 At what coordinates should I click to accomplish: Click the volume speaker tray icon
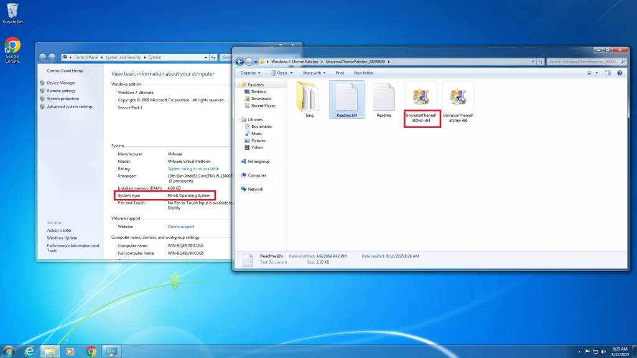tap(603, 352)
